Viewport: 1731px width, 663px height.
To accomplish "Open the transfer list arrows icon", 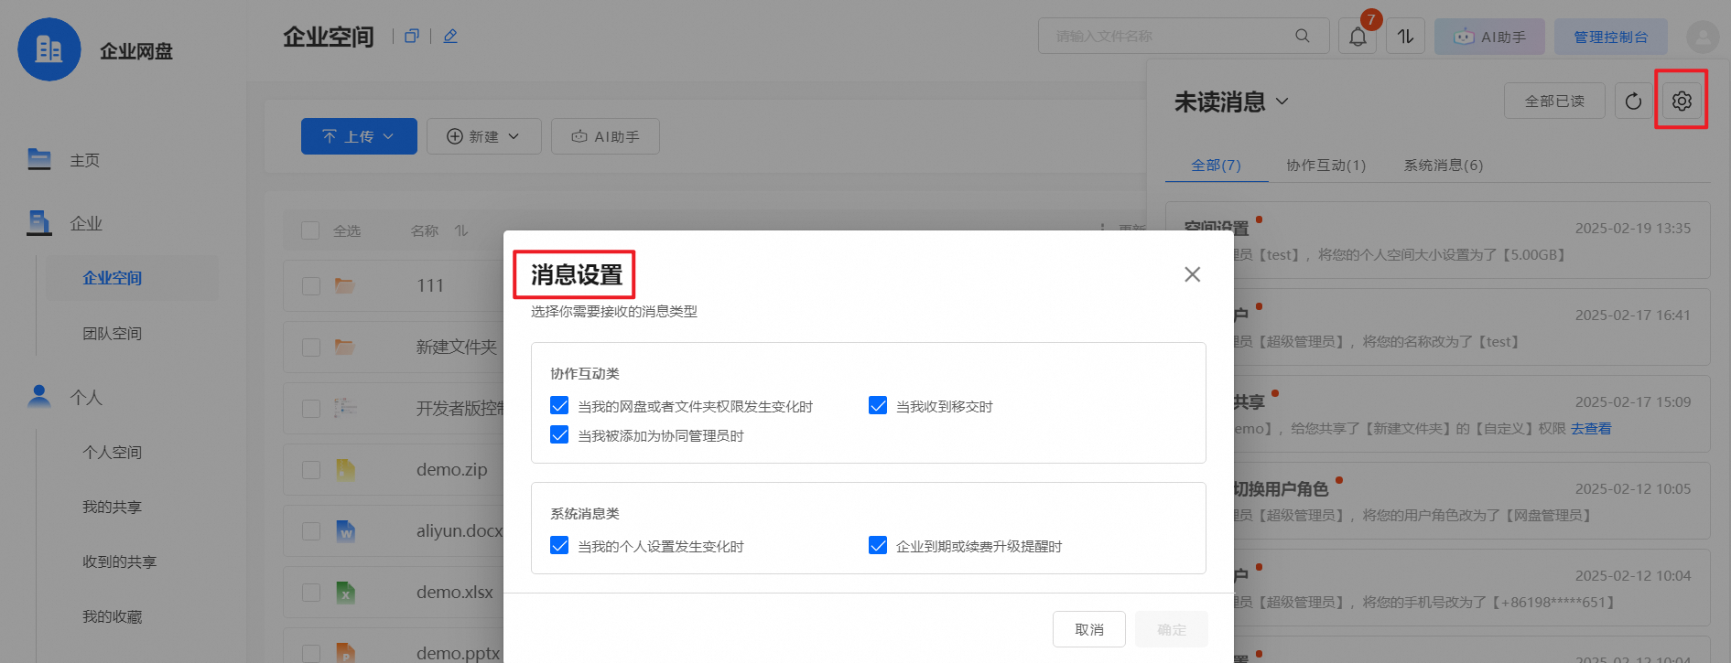I will pyautogui.click(x=1406, y=37).
